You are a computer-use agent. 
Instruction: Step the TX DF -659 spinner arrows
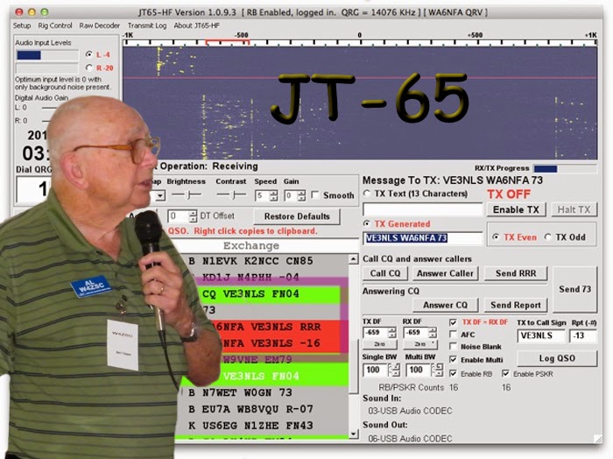(392, 332)
